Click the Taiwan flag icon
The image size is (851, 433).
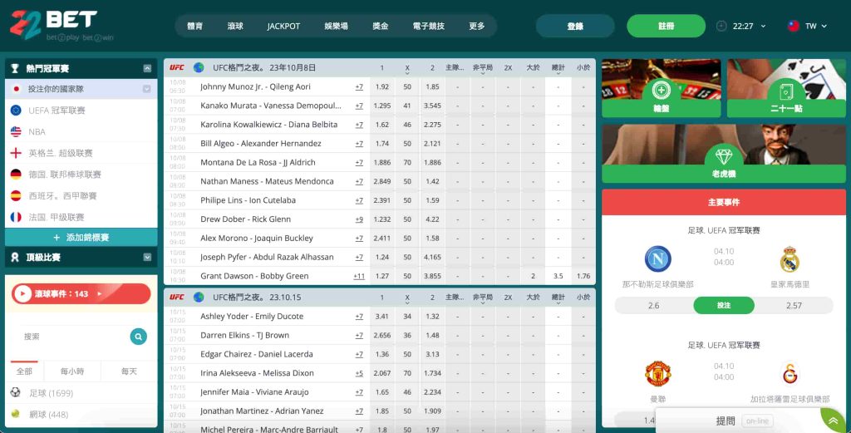coord(794,26)
